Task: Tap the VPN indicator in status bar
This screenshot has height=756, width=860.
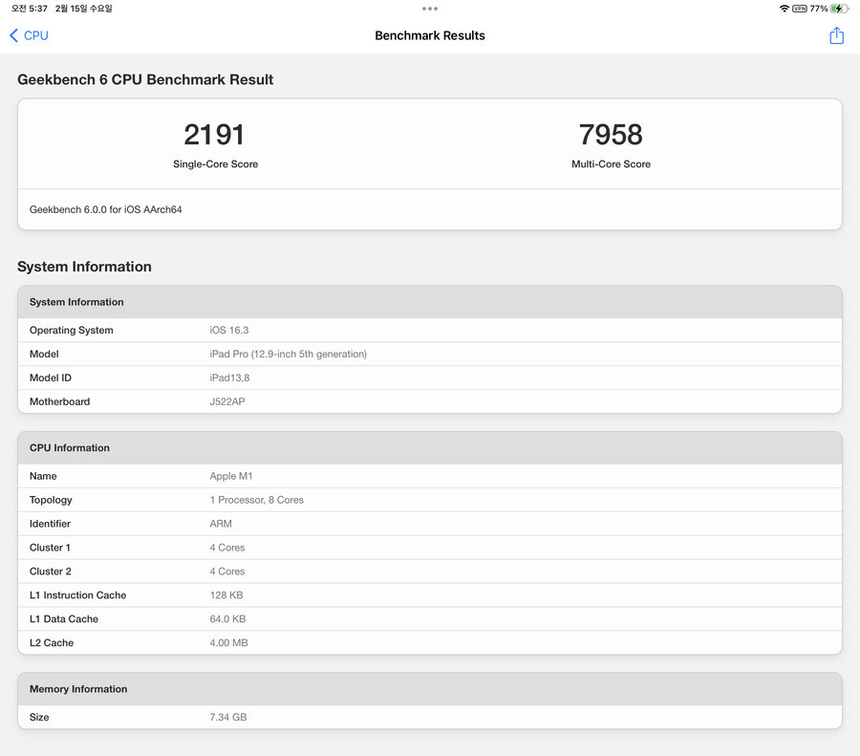Action: click(800, 9)
